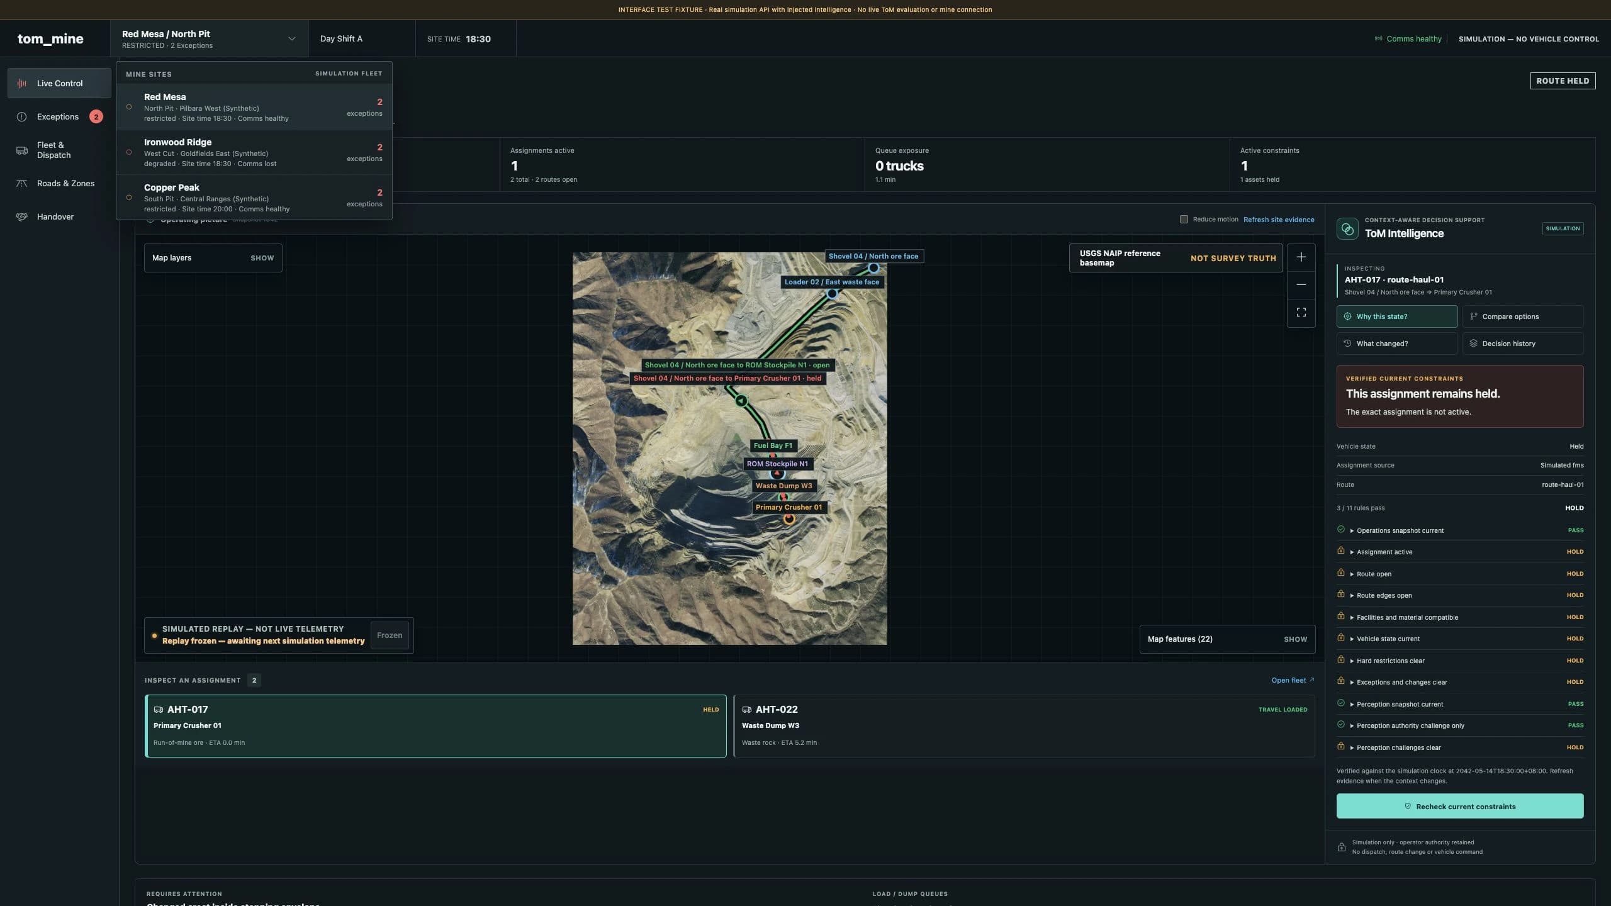Expand the Assignment active rule

(1460, 552)
